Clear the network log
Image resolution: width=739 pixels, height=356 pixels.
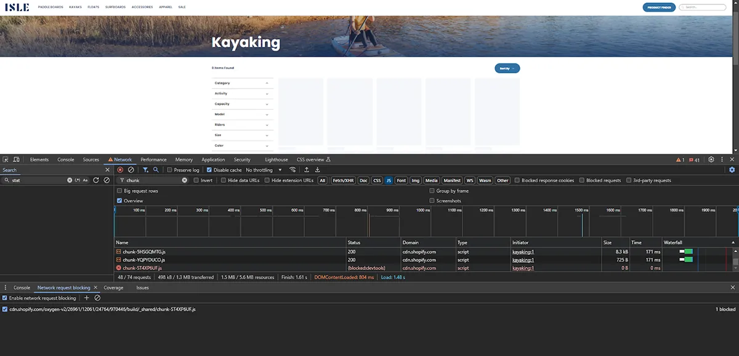[131, 170]
